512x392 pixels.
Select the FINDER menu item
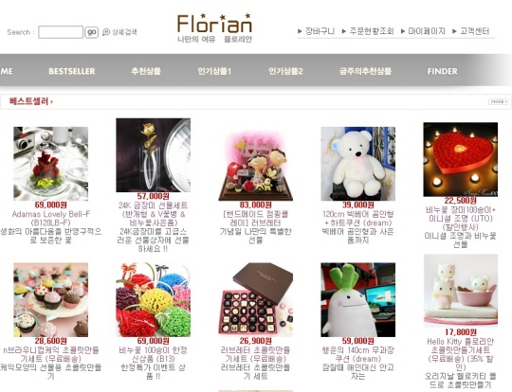[x=443, y=71]
